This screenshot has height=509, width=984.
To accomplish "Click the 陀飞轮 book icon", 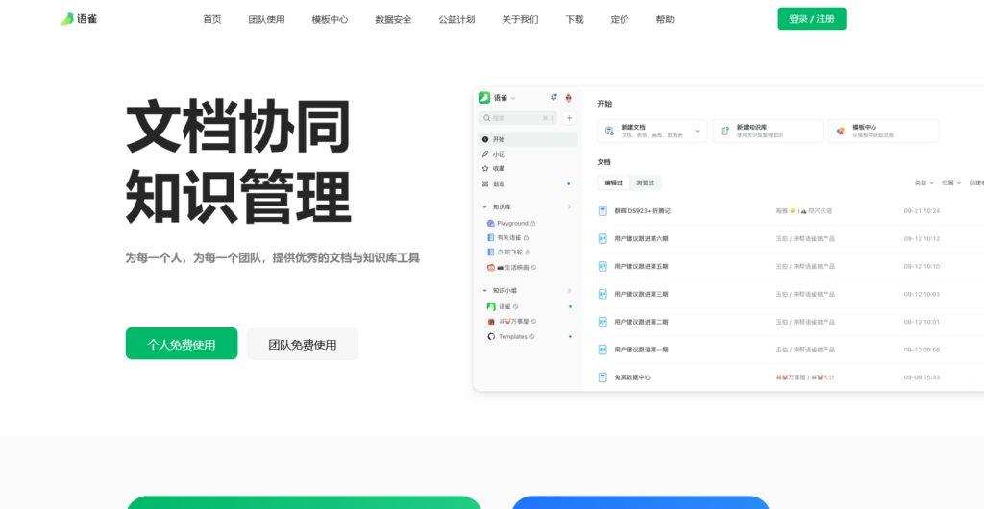I will click(491, 252).
